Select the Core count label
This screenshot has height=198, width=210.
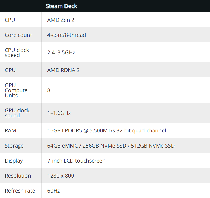click(18, 35)
